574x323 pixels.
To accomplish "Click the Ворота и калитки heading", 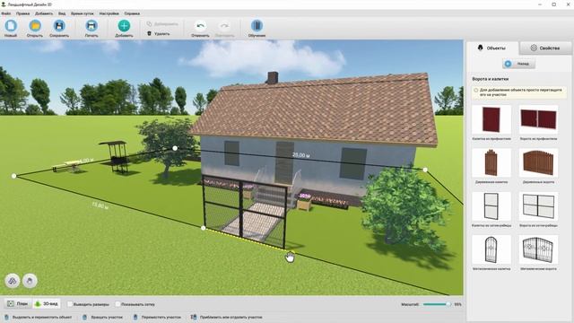I will 491,79.
